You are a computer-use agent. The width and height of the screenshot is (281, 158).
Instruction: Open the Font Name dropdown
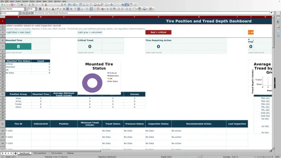(25, 9)
